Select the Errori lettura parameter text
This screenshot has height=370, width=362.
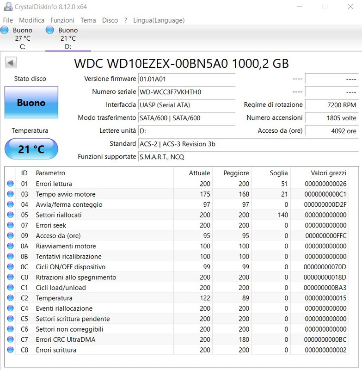(x=54, y=184)
